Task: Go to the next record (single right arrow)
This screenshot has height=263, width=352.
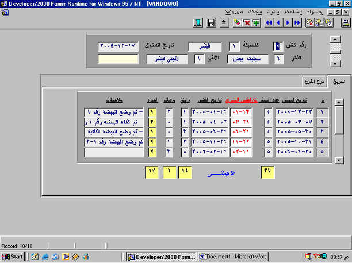Action: pos(288,22)
